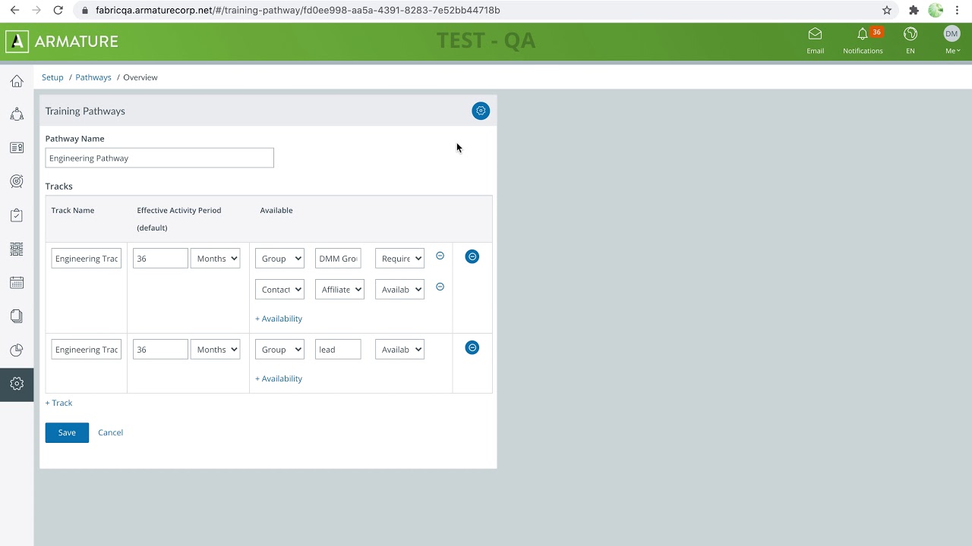Remove the DMM Group availability row

(x=440, y=256)
